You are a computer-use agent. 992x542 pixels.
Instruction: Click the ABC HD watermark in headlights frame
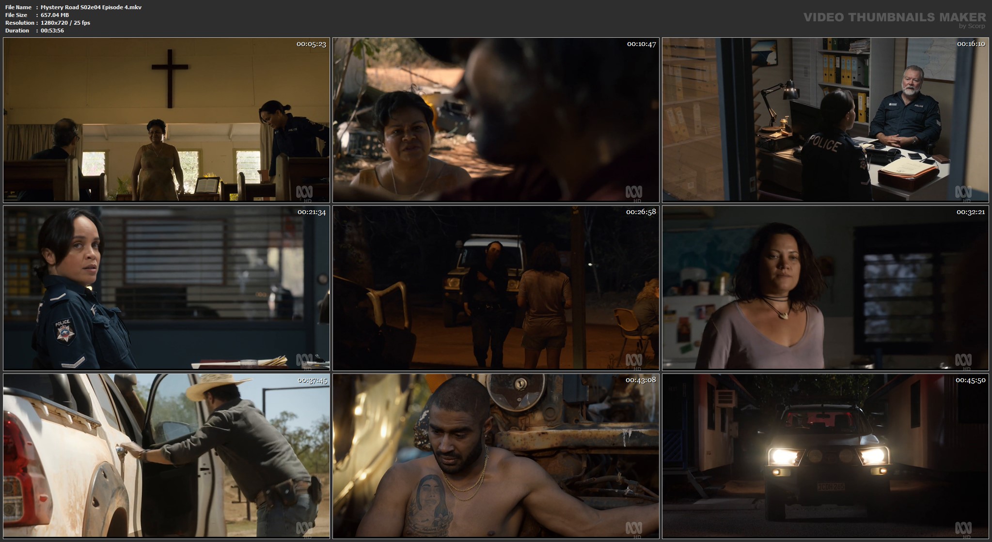pyautogui.click(x=963, y=529)
